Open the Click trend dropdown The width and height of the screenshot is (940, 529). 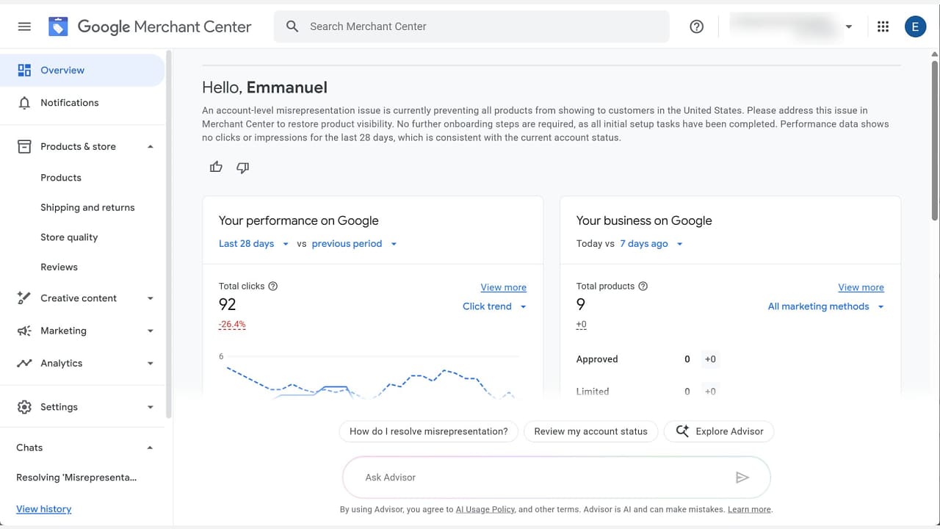click(x=495, y=306)
